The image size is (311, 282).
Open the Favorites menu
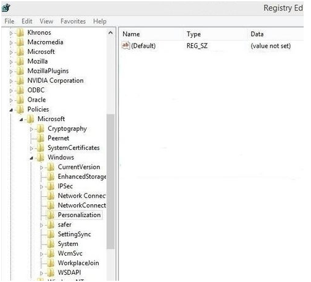coord(73,21)
